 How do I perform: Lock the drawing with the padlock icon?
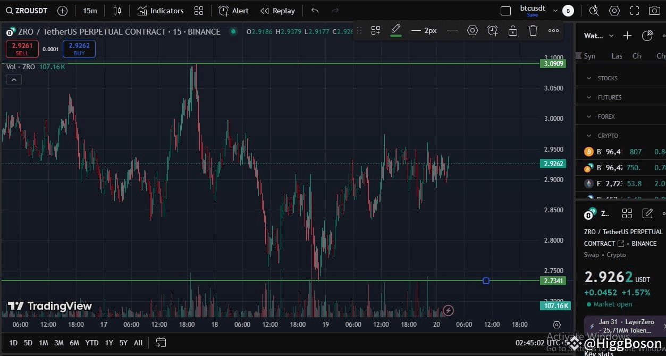(512, 30)
